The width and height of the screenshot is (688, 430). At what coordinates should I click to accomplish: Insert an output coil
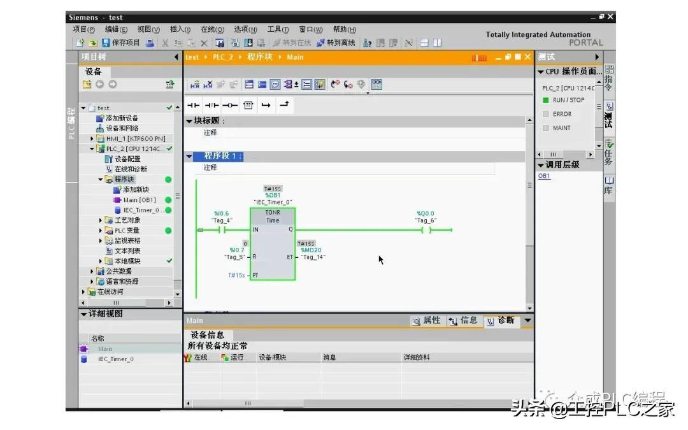[230, 105]
